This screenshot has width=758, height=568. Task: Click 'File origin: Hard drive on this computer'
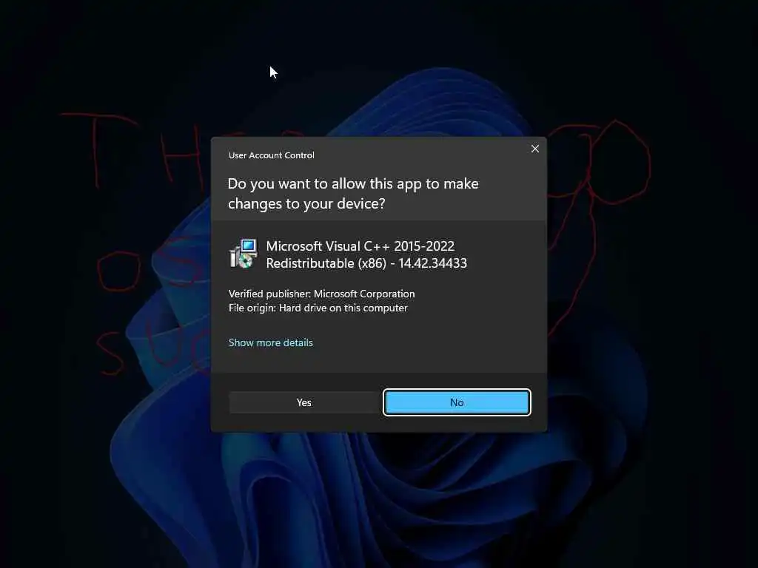(318, 308)
